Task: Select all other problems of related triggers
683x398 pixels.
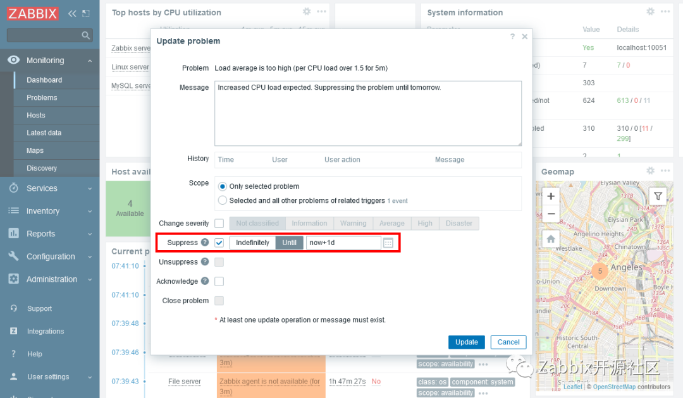Action: [x=223, y=200]
